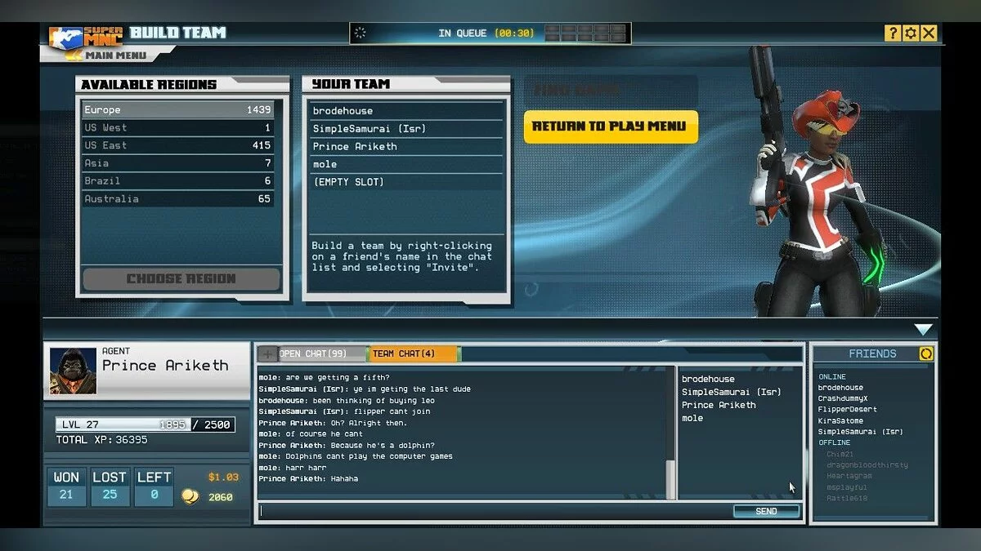Image resolution: width=981 pixels, height=551 pixels.
Task: Open settings gear icon
Action: tap(911, 33)
